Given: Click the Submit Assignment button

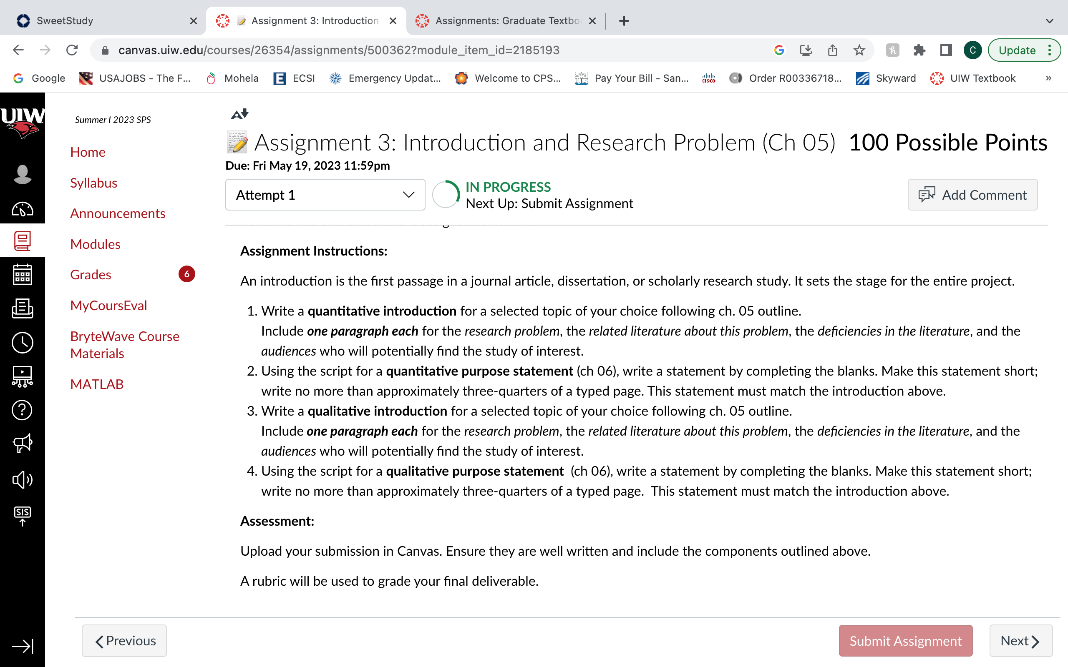Looking at the screenshot, I should coord(905,641).
